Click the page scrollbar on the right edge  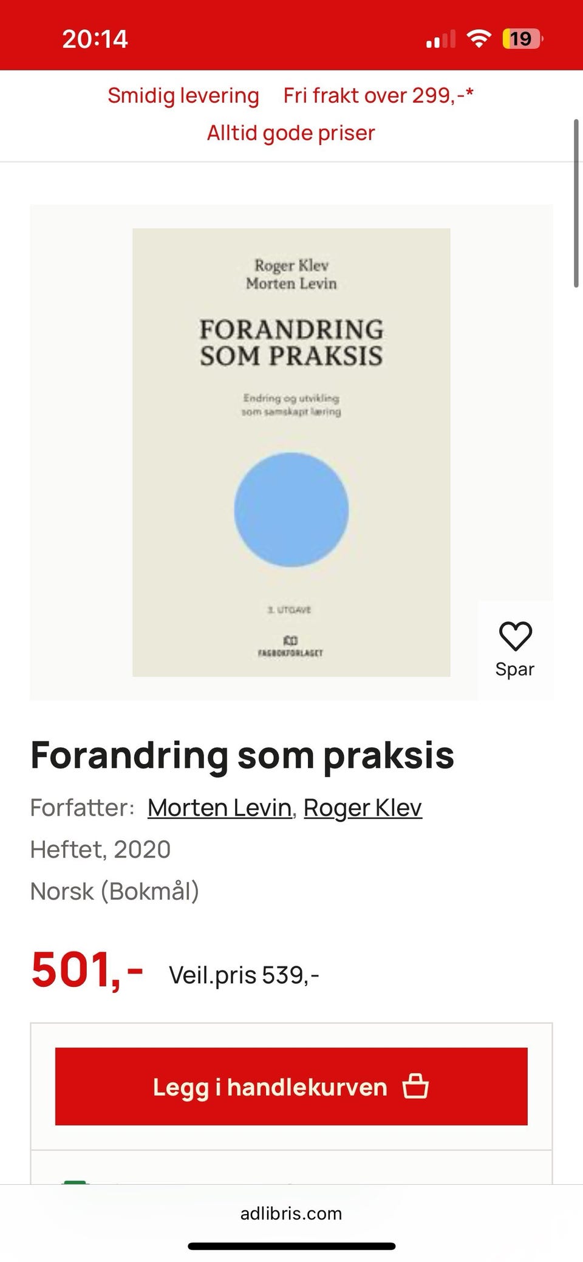[x=576, y=203]
